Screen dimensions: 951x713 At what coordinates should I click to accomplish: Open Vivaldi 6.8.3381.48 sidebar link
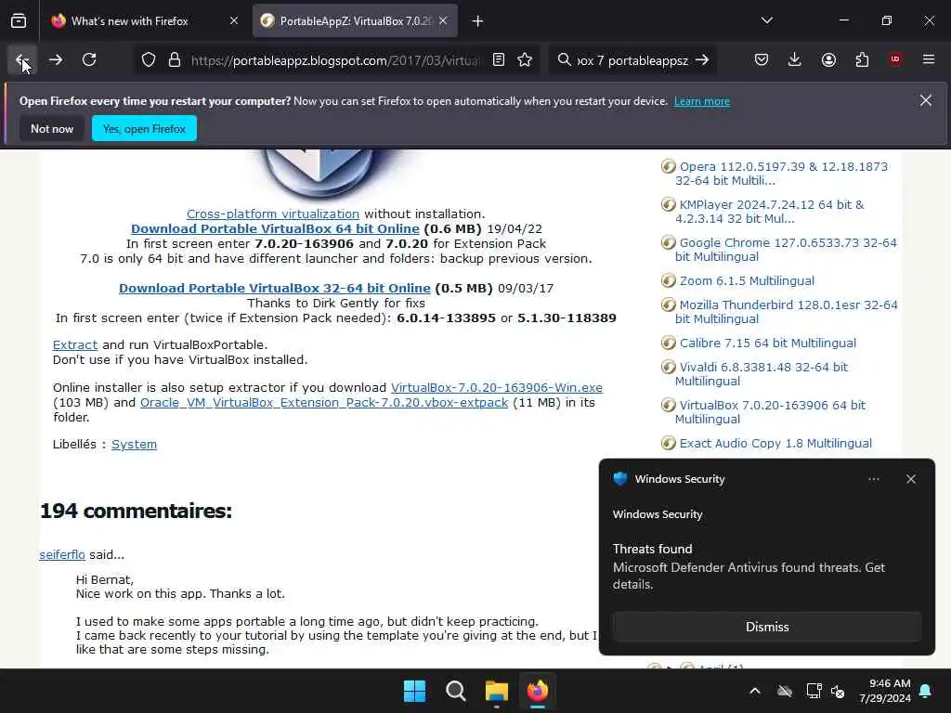coord(762,374)
